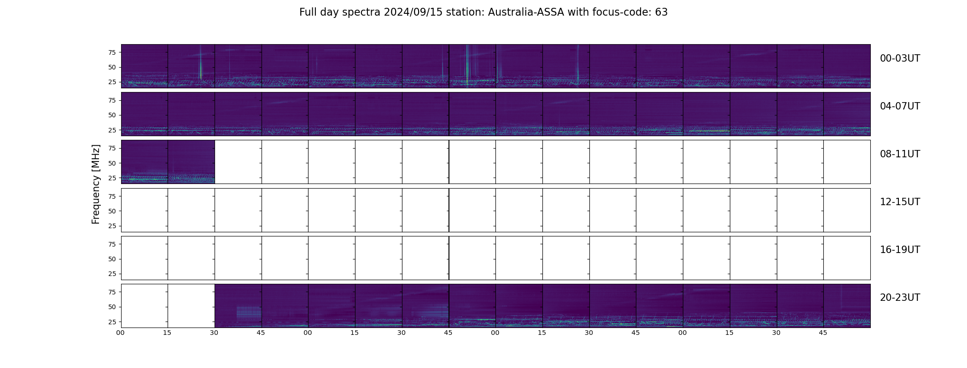Click the 25 MHz tick on bottom row

coord(112,322)
